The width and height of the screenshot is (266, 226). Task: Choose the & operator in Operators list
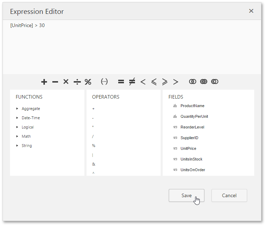tap(94, 164)
